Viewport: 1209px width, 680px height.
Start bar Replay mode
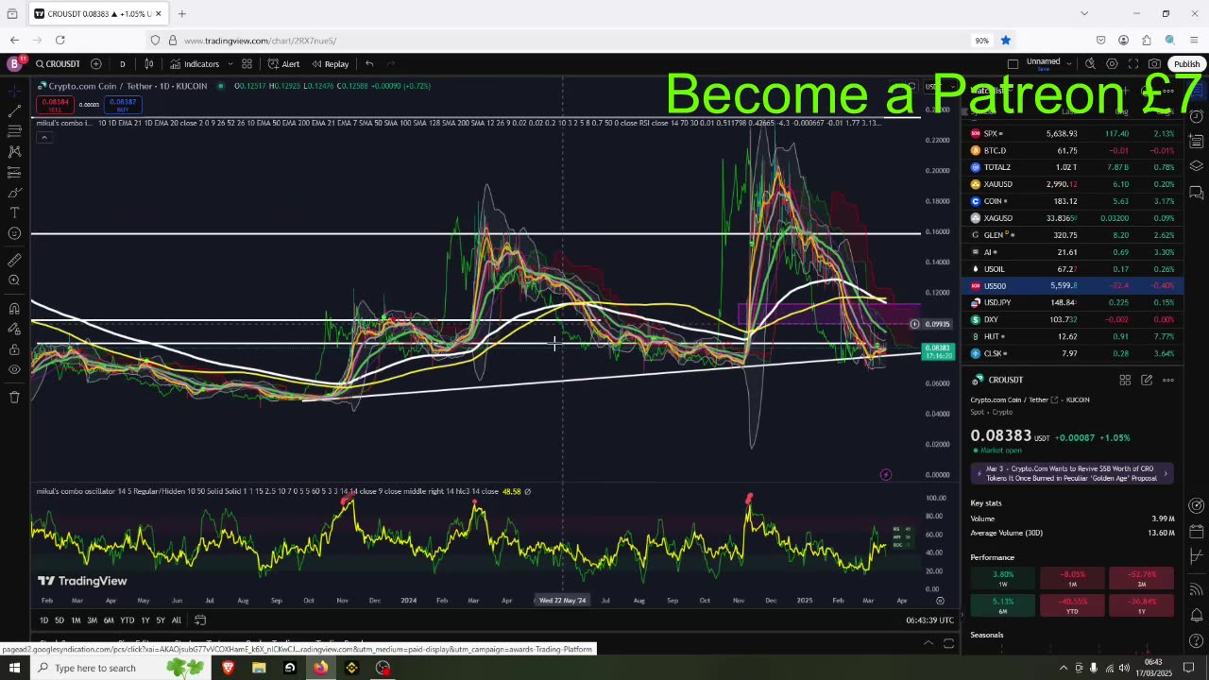pos(330,64)
